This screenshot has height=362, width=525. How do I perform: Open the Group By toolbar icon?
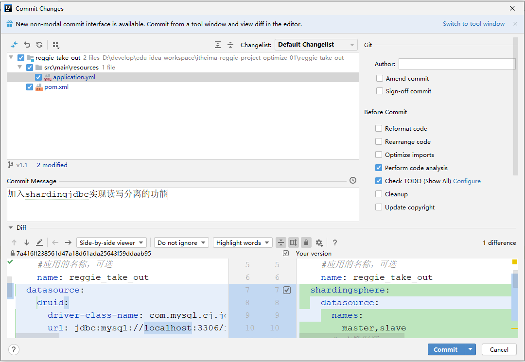click(56, 45)
